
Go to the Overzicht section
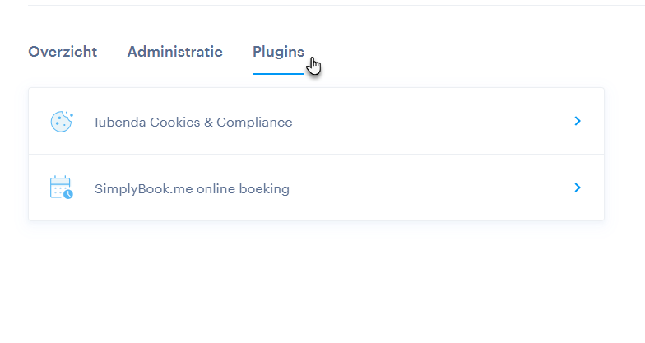point(63,52)
